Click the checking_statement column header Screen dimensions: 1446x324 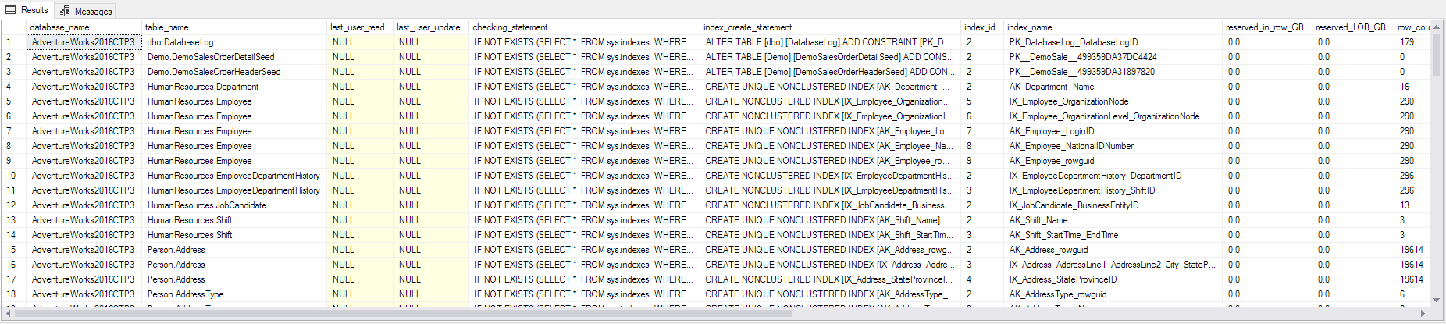pos(585,27)
